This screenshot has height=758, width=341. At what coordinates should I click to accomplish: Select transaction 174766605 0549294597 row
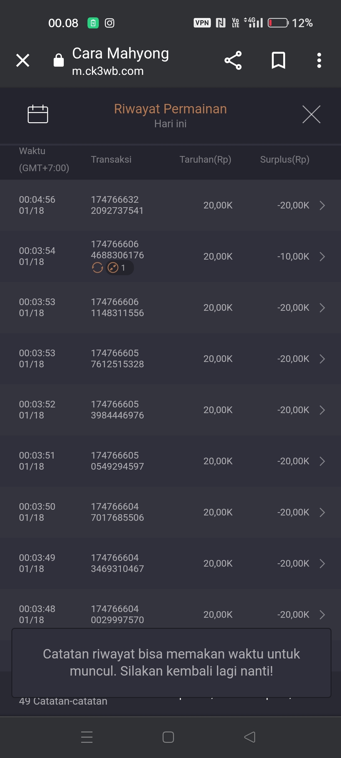[117, 461]
